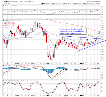Click the Apr label below the stochastic panel
This screenshot has height=97, width=106.
[65, 96]
